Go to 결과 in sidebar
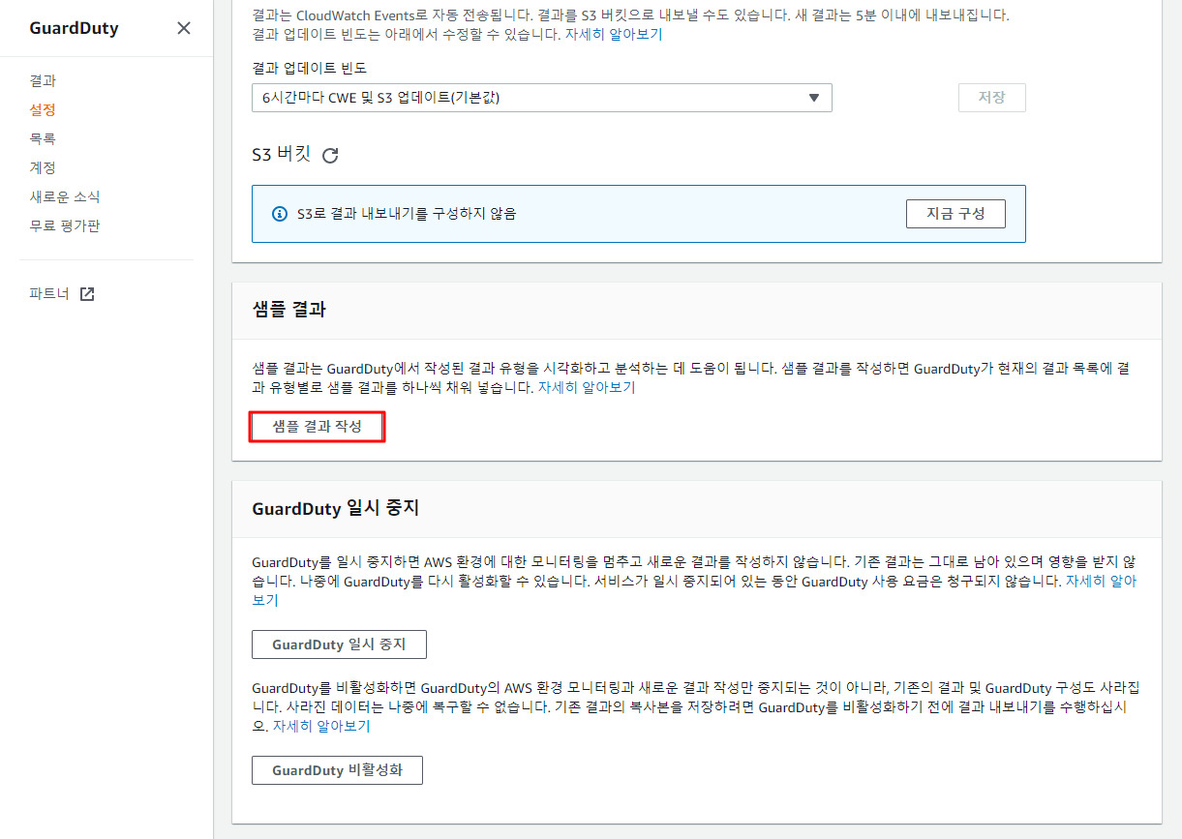 (43, 81)
